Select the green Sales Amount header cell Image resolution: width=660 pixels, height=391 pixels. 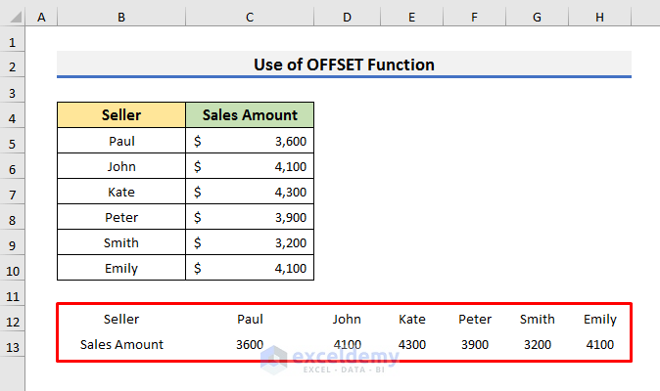(x=250, y=115)
